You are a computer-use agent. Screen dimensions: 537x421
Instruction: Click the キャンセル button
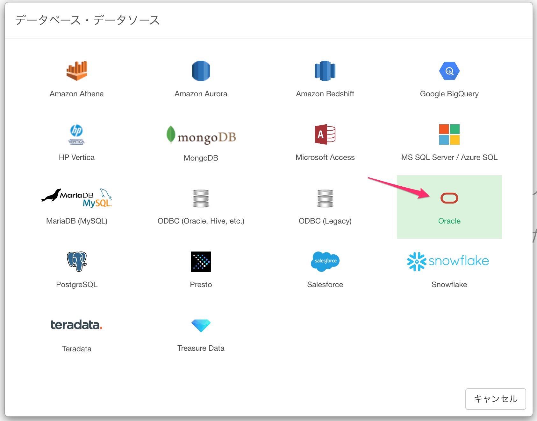tap(496, 399)
